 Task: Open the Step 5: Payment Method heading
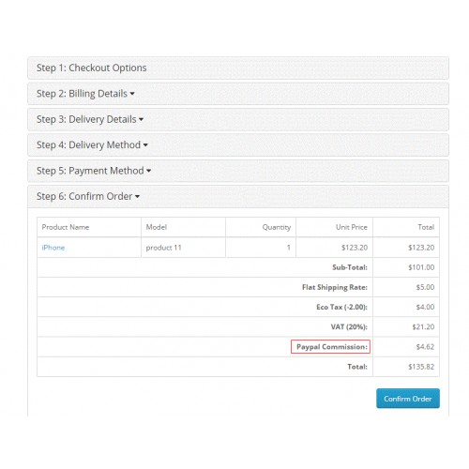[x=90, y=171]
